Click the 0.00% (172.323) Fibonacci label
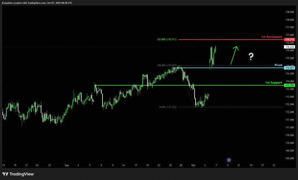The width and height of the screenshot is (298, 180). tap(168, 107)
